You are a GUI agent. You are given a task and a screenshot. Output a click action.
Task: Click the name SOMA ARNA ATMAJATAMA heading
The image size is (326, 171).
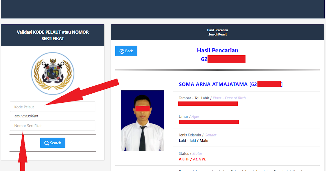coord(231,84)
